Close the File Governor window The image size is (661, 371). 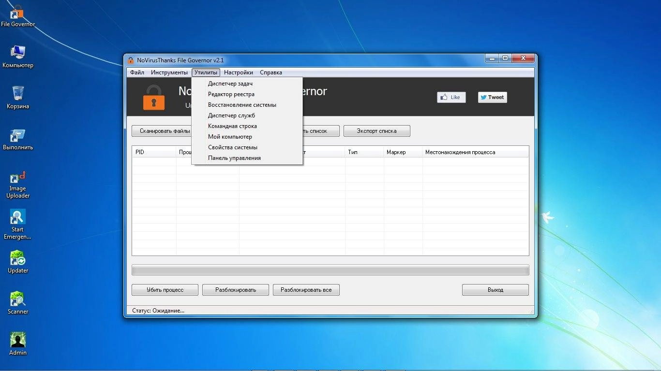[523, 58]
